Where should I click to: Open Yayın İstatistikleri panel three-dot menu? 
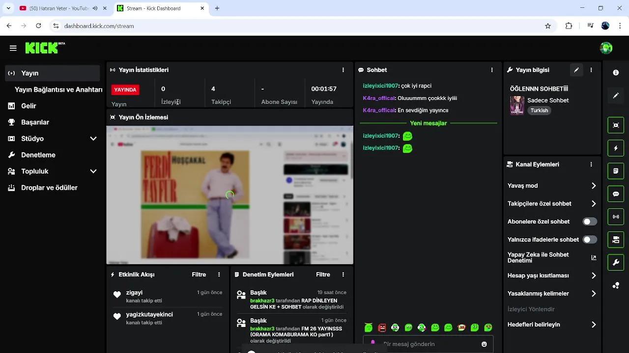343,70
